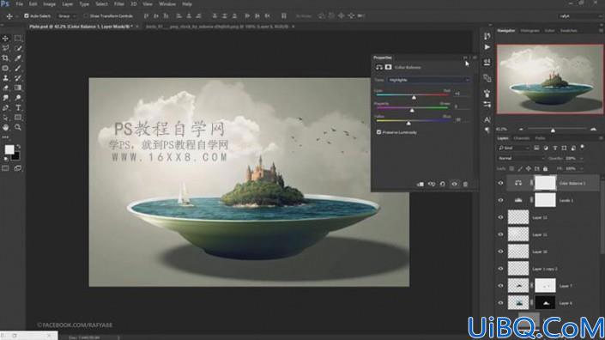Expand more tools ellipsis in toolbox
This screenshot has width=605, height=340.
[5, 137]
